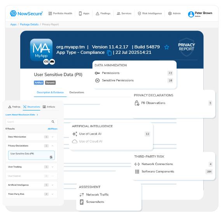Open PII Observations row
The image size is (222, 215).
(x=173, y=103)
